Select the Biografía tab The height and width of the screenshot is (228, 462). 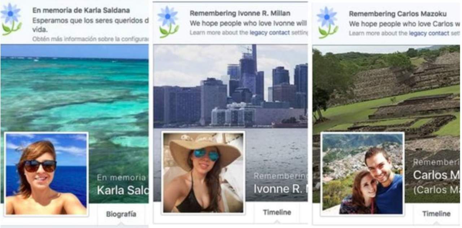point(121,214)
